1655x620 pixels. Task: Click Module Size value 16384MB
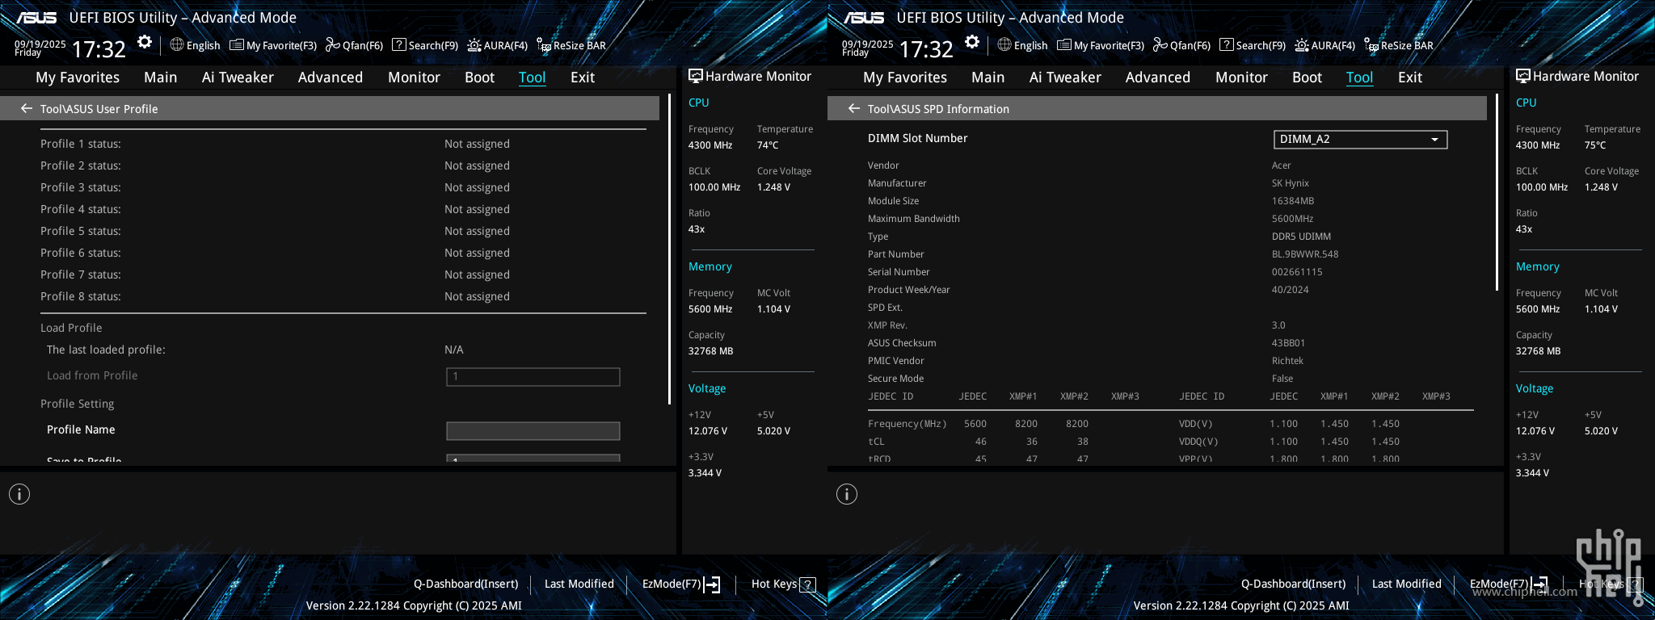[1293, 201]
